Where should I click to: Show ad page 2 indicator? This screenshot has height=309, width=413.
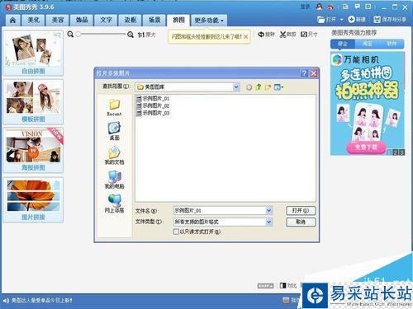click(396, 152)
